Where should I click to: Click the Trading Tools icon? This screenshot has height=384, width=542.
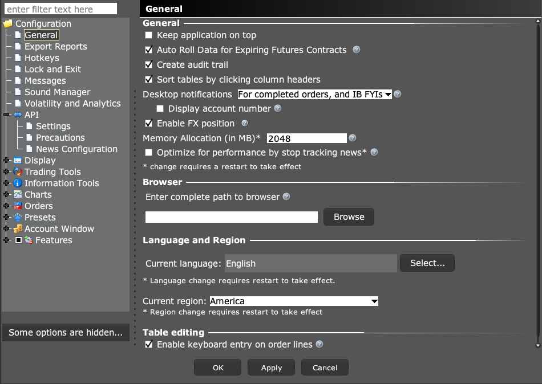pyautogui.click(x=18, y=171)
